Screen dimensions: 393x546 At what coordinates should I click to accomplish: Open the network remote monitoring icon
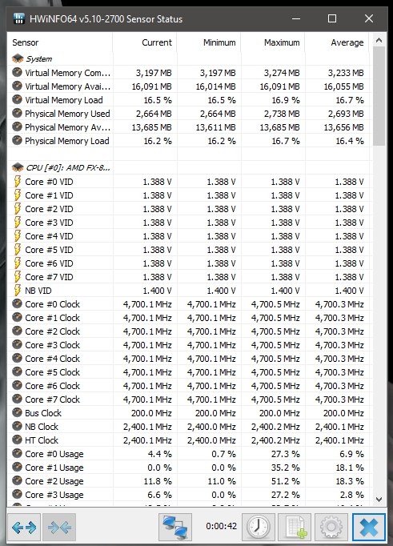click(x=174, y=528)
